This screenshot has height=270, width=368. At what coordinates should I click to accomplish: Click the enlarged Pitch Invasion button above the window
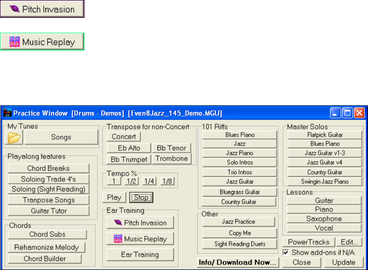[x=42, y=9]
